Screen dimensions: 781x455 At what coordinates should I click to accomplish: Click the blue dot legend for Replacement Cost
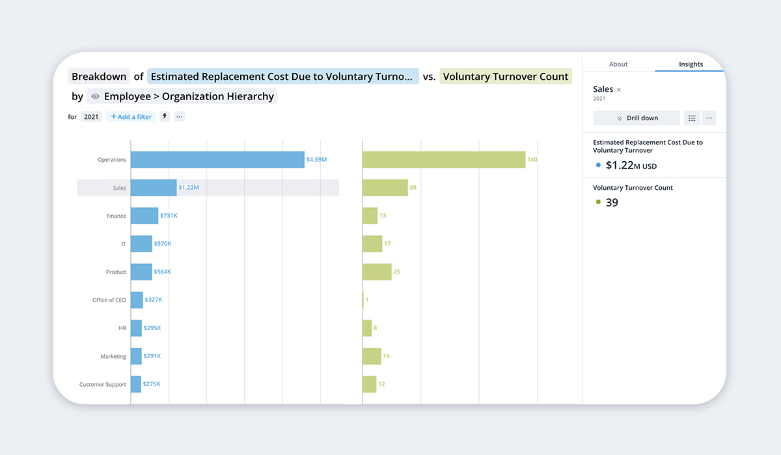coord(598,166)
